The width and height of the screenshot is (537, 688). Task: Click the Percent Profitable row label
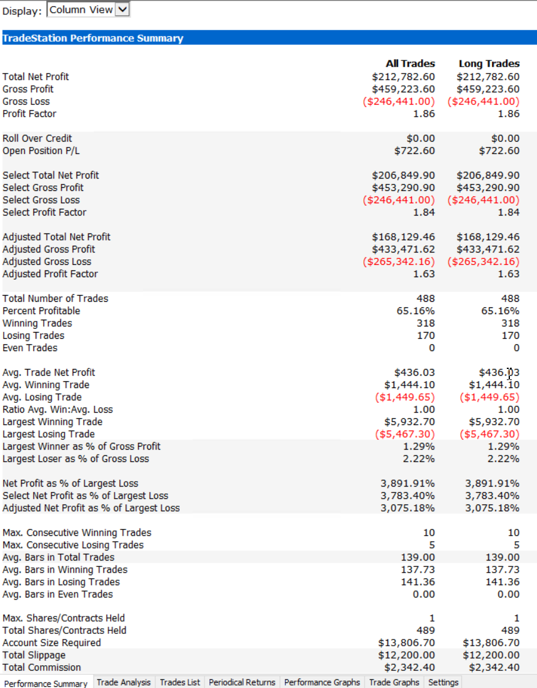click(41, 310)
